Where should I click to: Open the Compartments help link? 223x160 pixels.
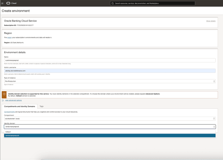tap(9, 112)
